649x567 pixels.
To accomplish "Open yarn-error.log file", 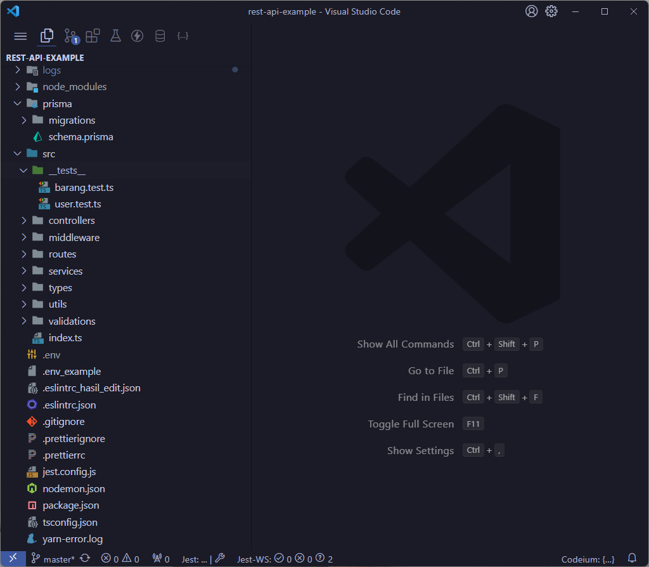I will (x=125, y=538).
